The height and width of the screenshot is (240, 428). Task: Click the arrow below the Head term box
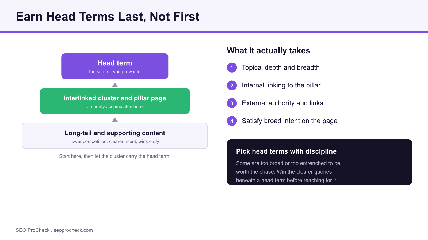115,85
